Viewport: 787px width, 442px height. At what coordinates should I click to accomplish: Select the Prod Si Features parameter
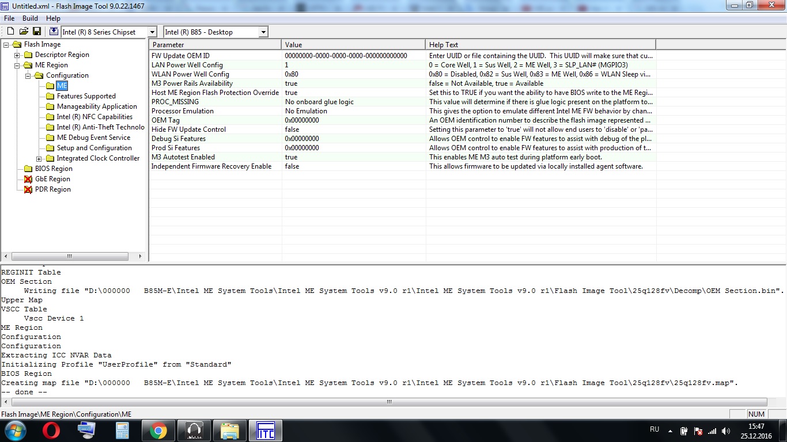[176, 148]
